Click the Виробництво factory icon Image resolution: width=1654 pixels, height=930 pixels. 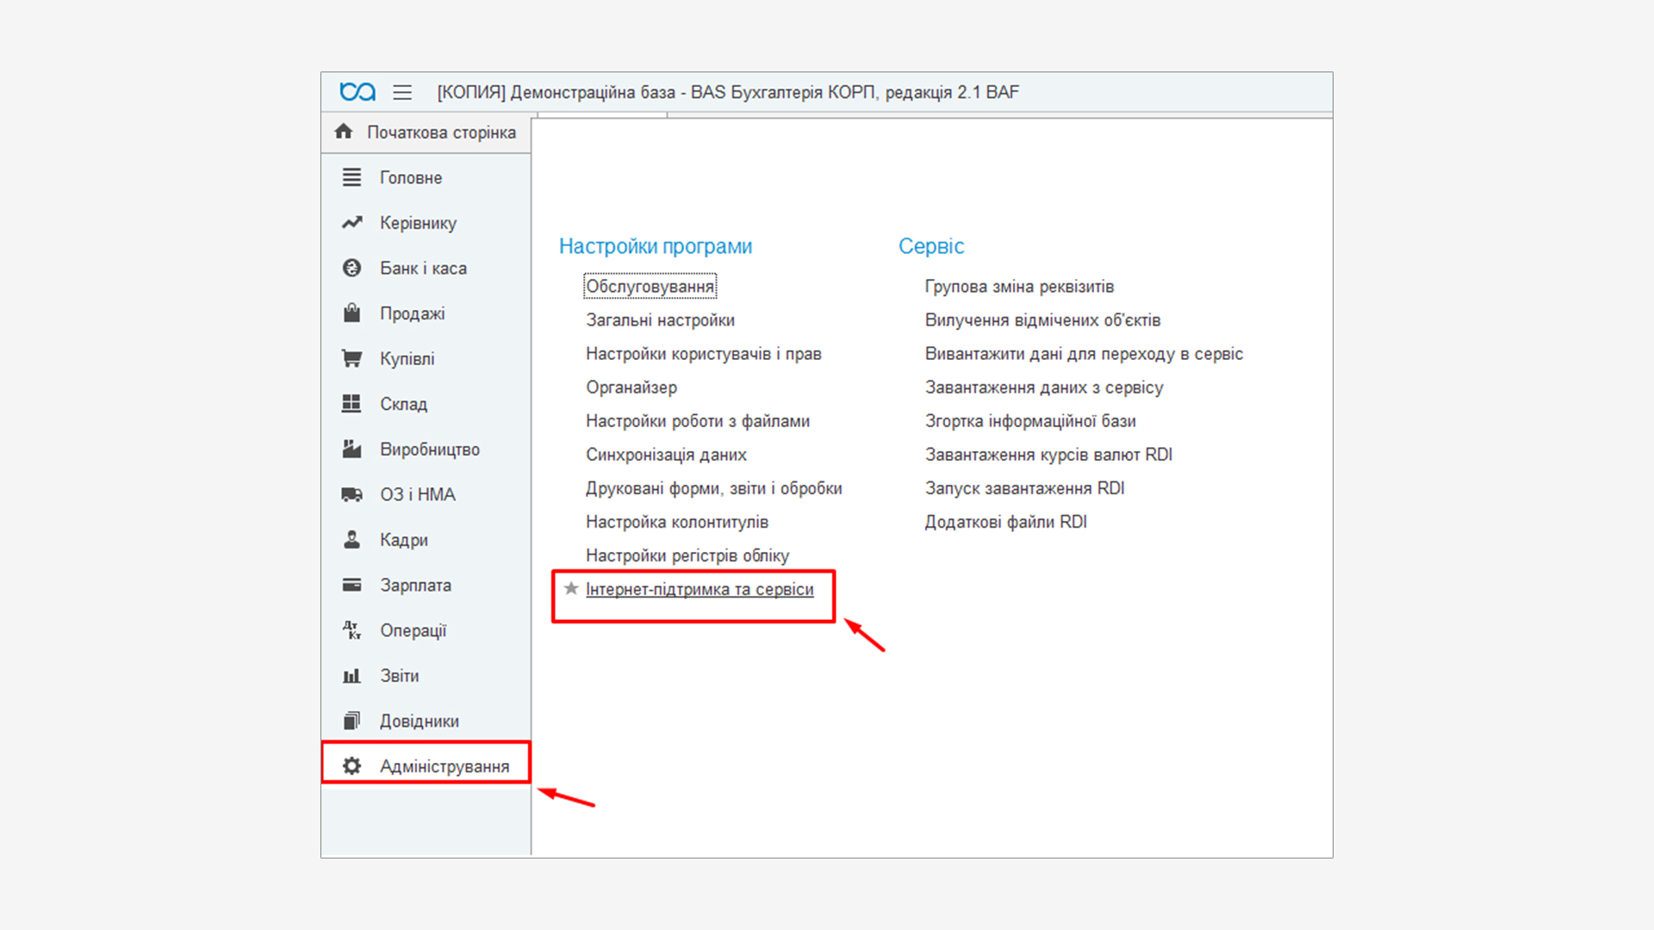point(351,449)
